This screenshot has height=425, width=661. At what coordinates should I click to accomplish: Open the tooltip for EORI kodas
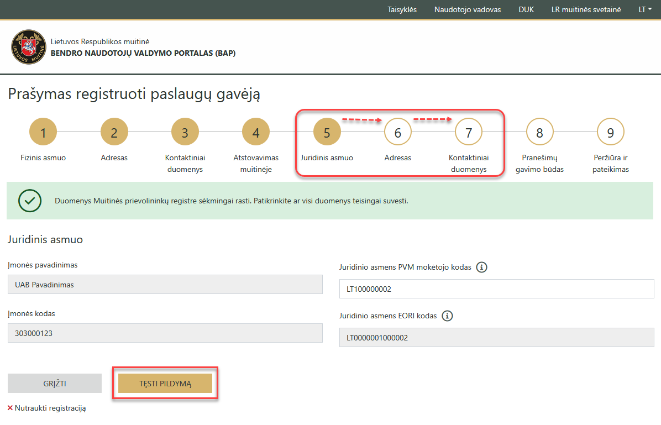tap(447, 316)
